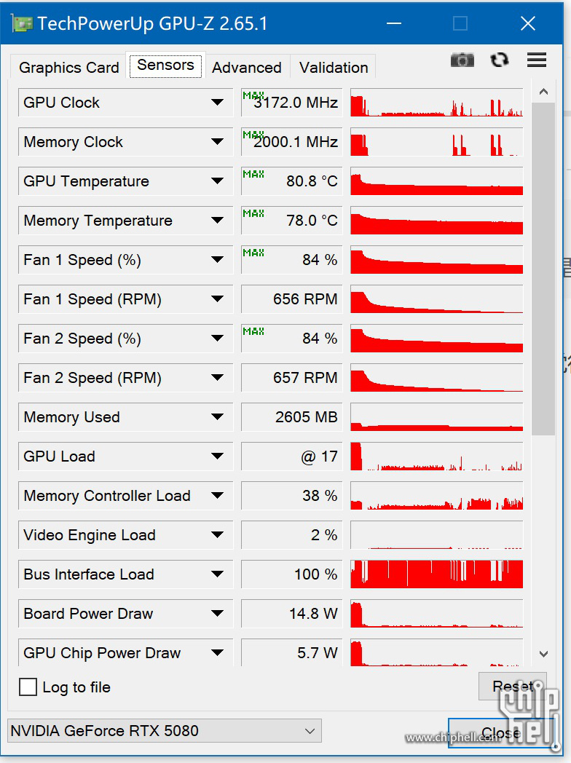Click the 100 % bus interface value
Image resolution: width=571 pixels, height=763 pixels.
(x=292, y=574)
